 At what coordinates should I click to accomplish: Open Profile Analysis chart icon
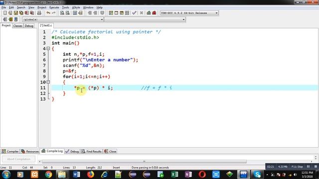tap(149, 13)
